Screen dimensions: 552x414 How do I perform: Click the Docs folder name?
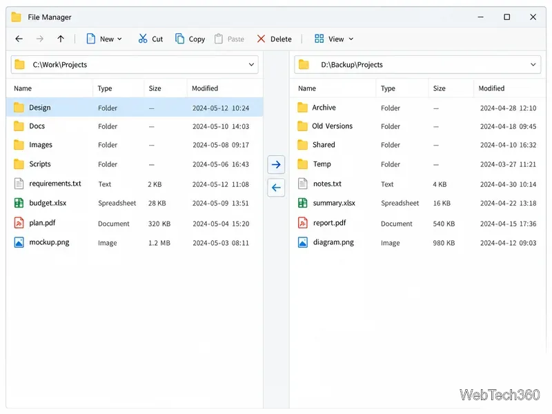(37, 126)
